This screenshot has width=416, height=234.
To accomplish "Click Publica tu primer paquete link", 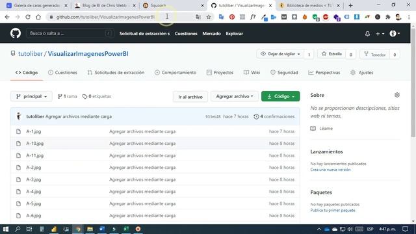I will coord(333,210).
